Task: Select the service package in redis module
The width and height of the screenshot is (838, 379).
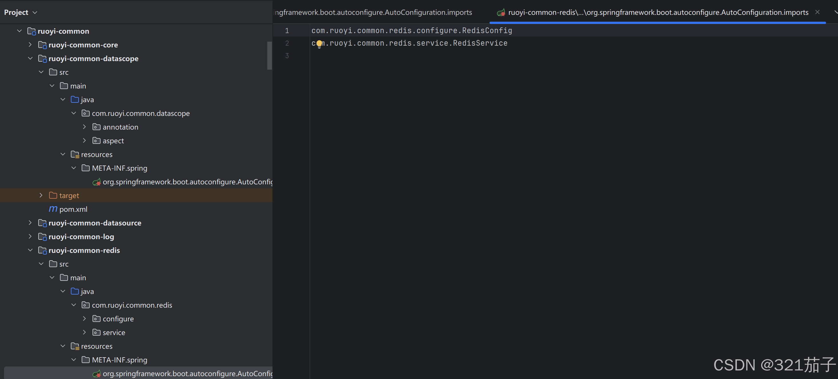Action: (x=114, y=332)
